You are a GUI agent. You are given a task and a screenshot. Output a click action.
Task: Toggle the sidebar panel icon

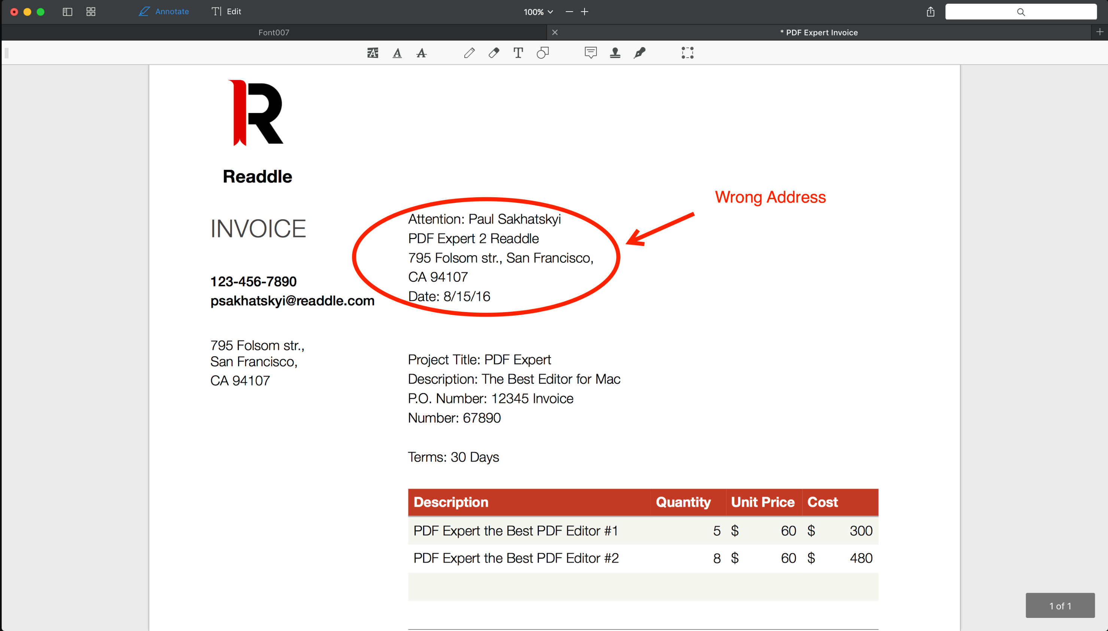(x=67, y=12)
